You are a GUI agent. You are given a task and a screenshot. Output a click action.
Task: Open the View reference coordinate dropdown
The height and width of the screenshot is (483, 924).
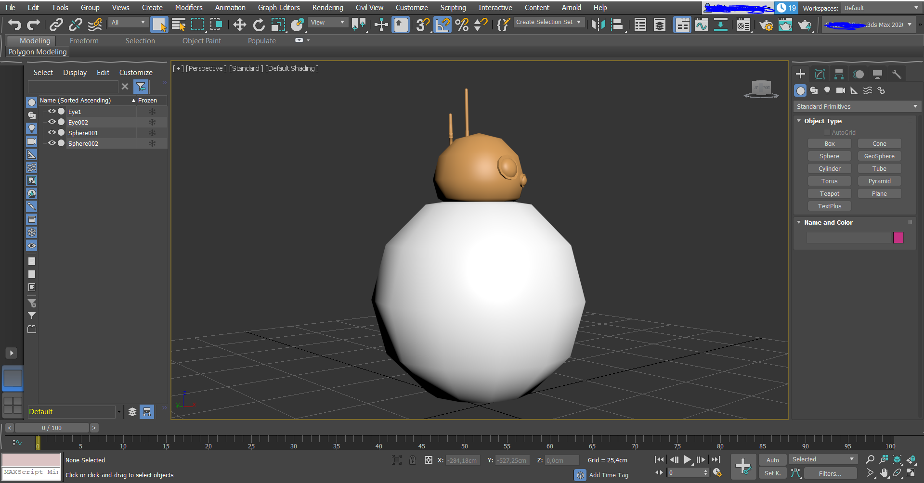pyautogui.click(x=327, y=22)
